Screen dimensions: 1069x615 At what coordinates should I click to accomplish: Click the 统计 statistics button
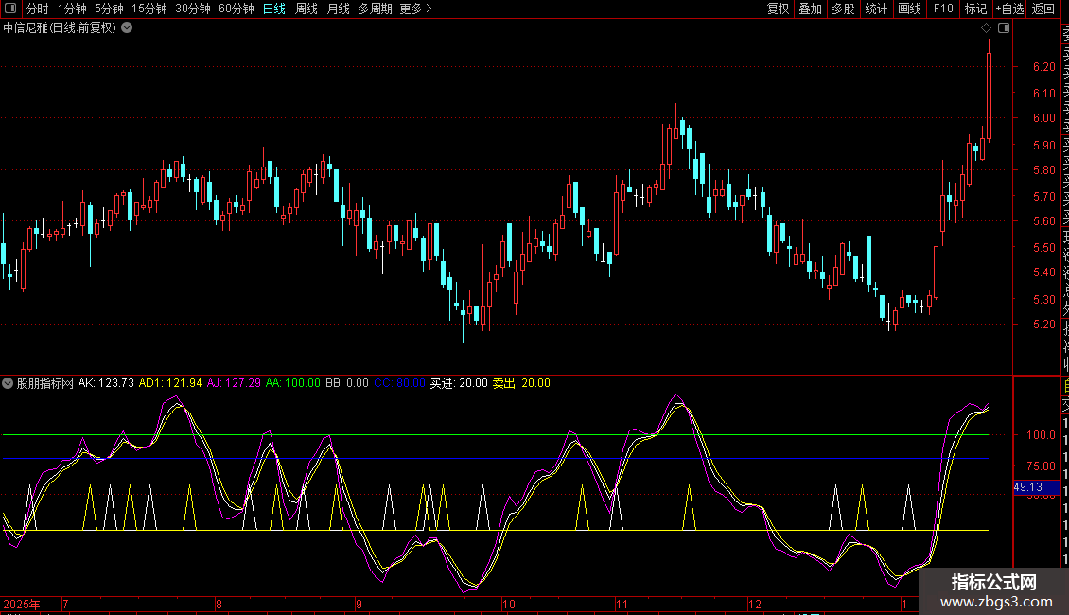click(876, 9)
